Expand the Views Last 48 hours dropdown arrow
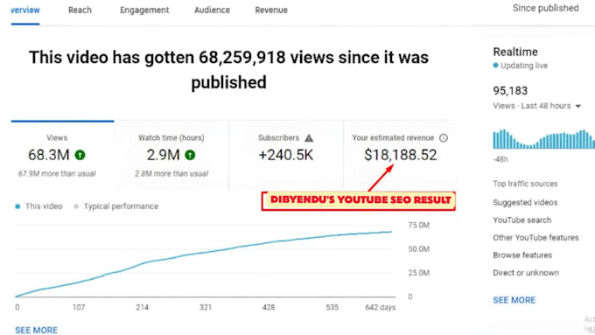 point(577,106)
